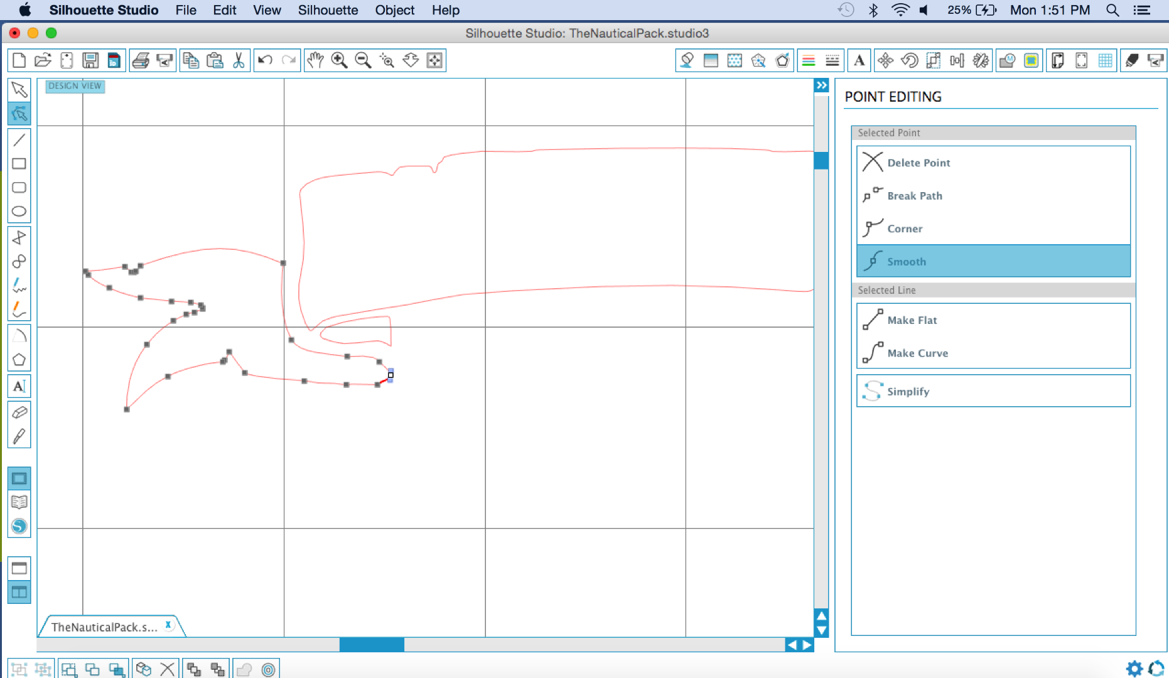Open the Wi-Fi menu bar icon
The height and width of the screenshot is (678, 1169).
coord(900,10)
